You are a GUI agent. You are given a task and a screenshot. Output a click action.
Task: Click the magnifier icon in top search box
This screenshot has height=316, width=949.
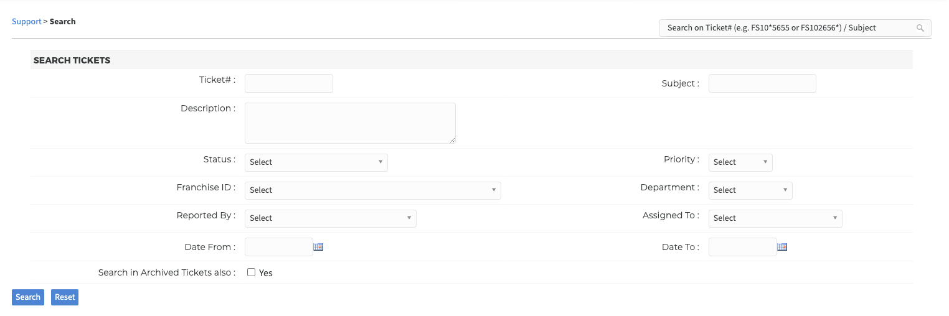pyautogui.click(x=920, y=28)
